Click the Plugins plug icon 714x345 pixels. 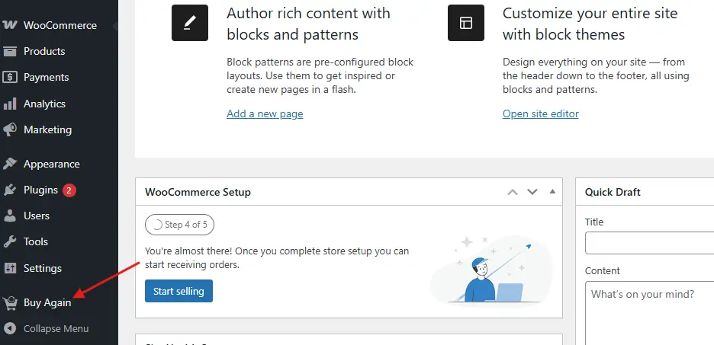10,190
